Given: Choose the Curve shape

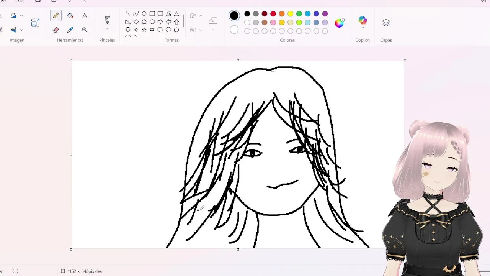Looking at the screenshot, I should click(x=136, y=14).
